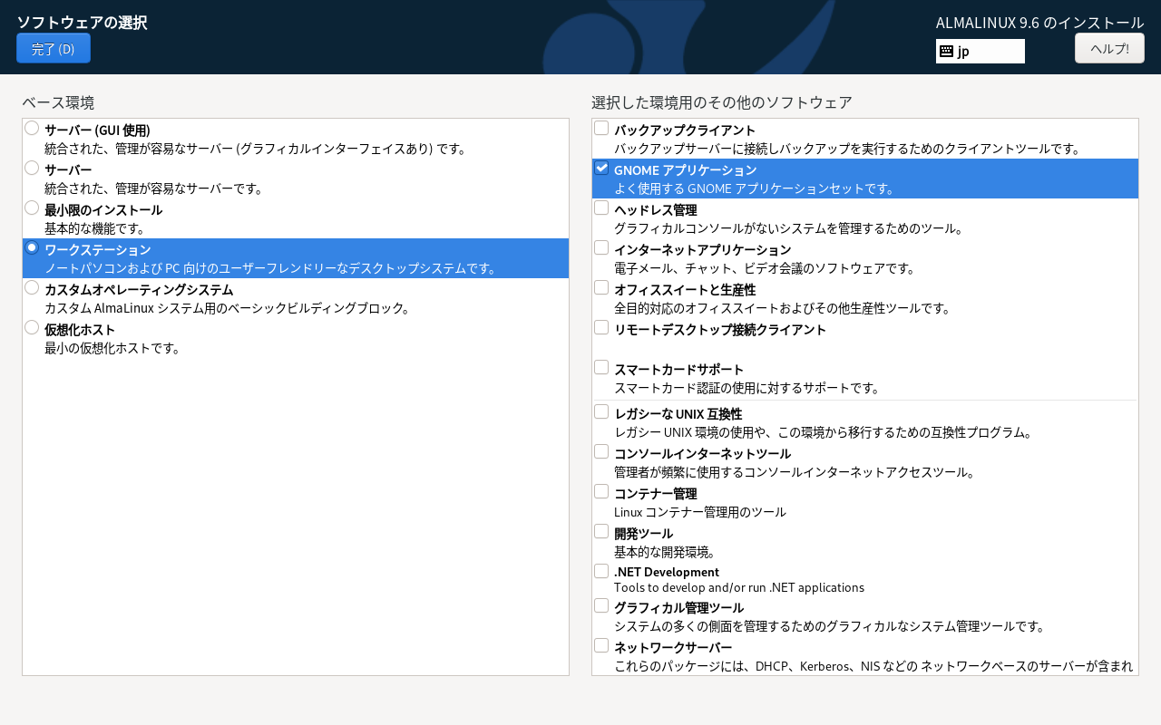This screenshot has height=725, width=1161.
Task: Click the description 基本的な機能です。
Action: pyautogui.click(x=95, y=228)
